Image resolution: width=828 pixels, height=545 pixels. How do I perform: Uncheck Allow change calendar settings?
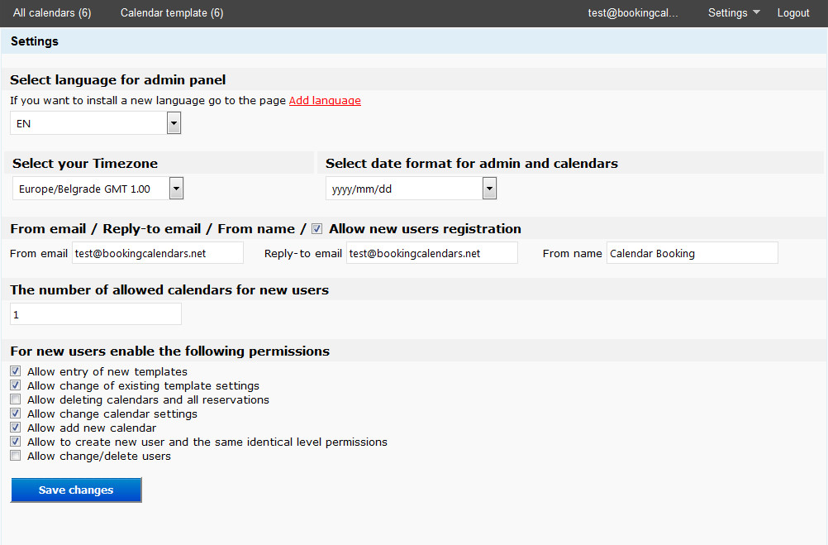[16, 414]
